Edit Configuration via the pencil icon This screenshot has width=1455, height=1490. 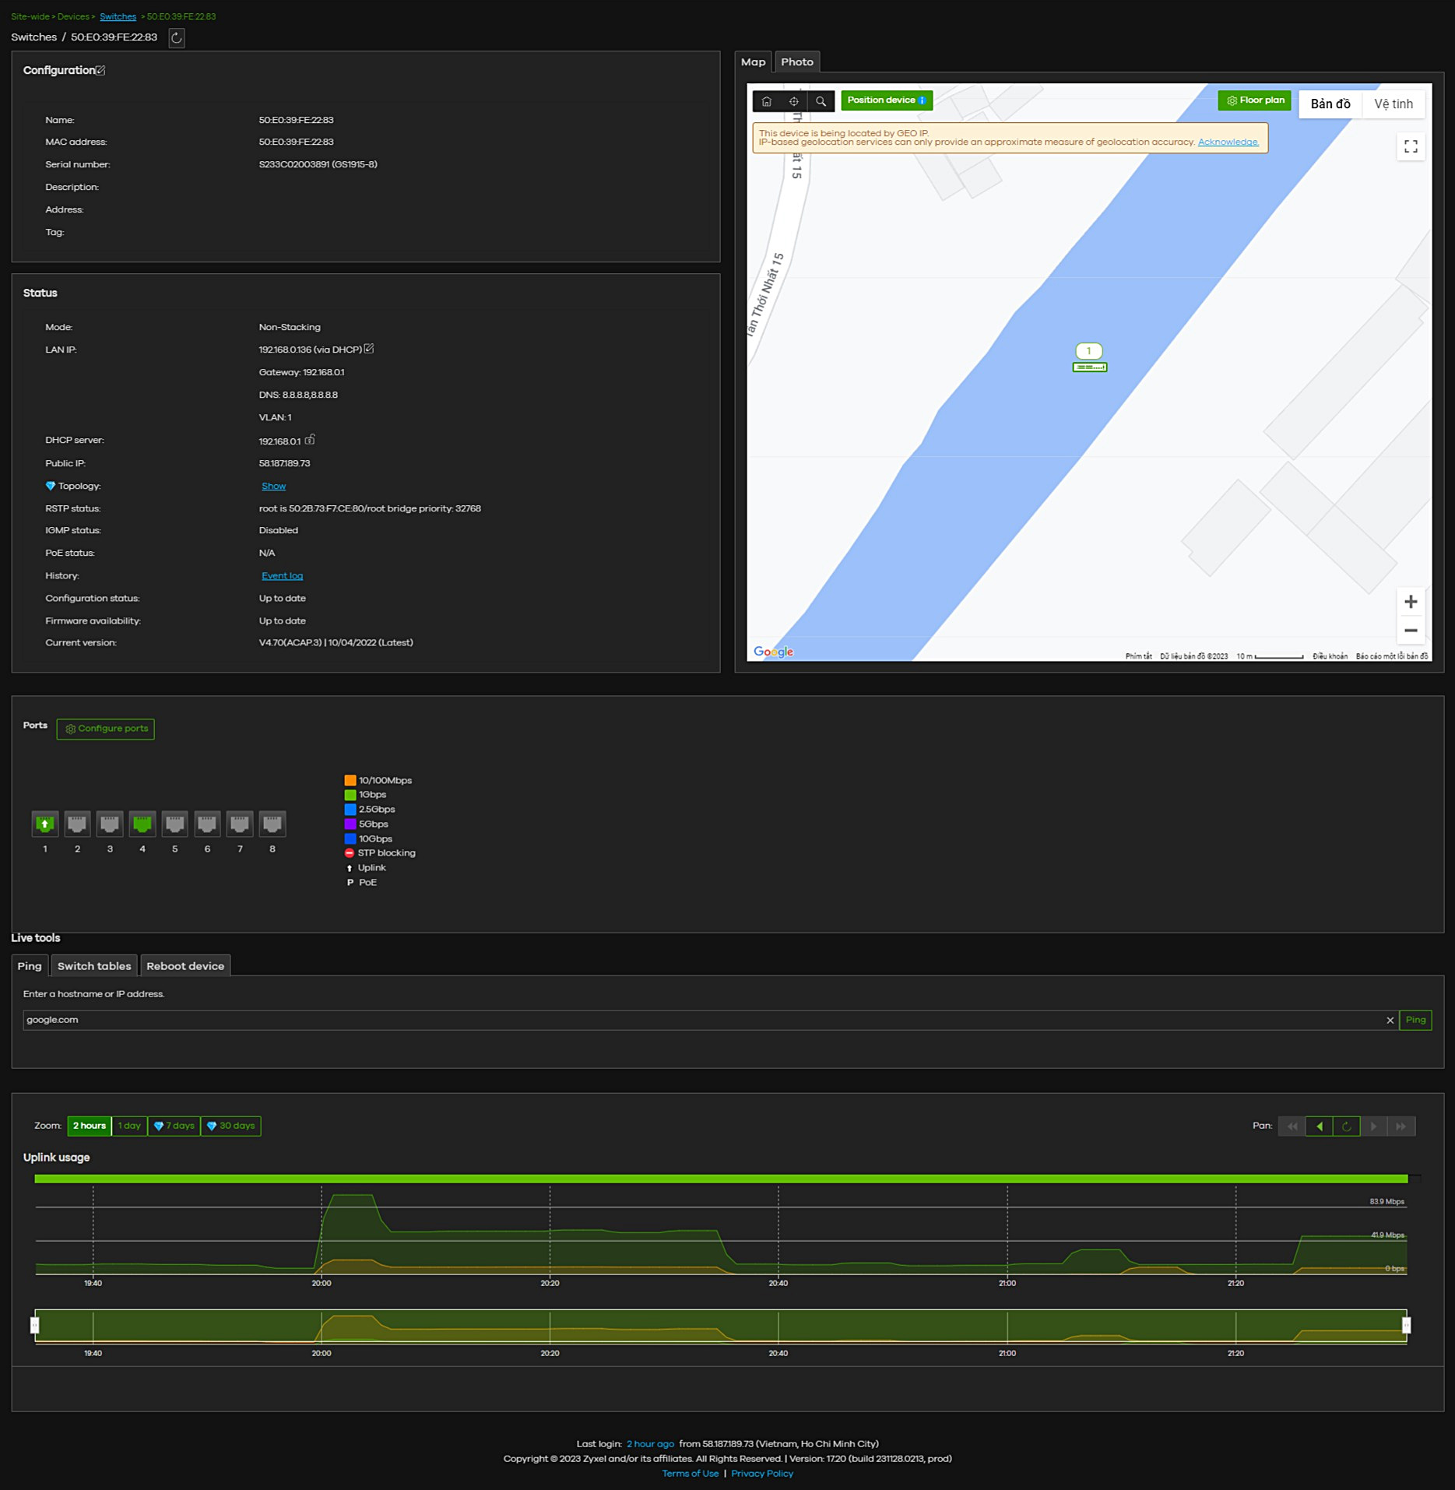pos(100,70)
